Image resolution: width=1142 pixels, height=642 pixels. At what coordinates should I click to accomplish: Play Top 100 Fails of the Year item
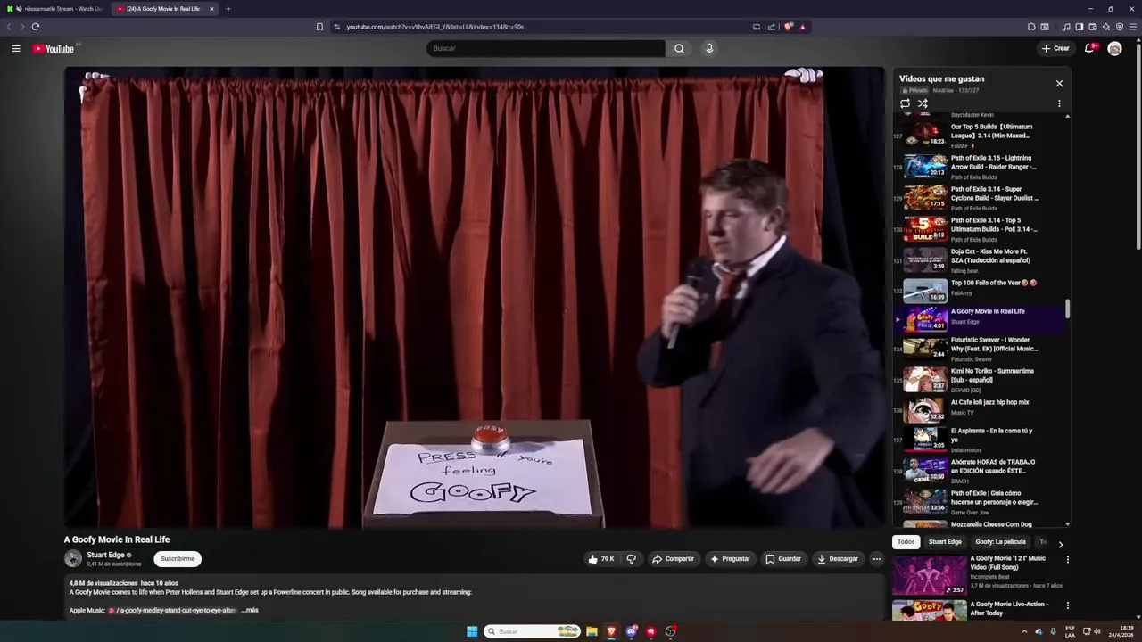pos(981,290)
